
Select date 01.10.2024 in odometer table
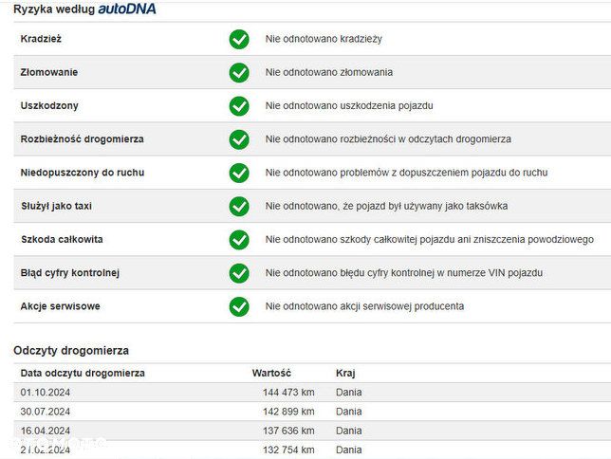(x=46, y=393)
